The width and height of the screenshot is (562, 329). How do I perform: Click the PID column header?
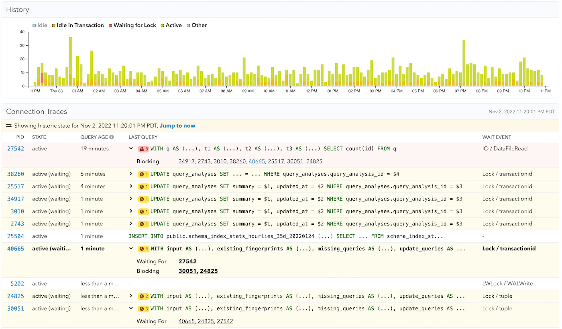pyautogui.click(x=20, y=137)
